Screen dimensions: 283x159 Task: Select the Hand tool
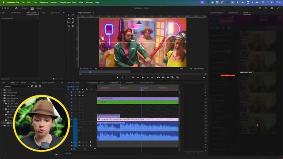pyautogui.click(x=73, y=26)
